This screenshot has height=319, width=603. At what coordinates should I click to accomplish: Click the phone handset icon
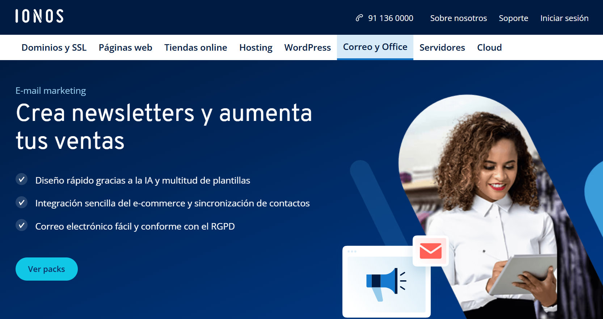tap(359, 18)
